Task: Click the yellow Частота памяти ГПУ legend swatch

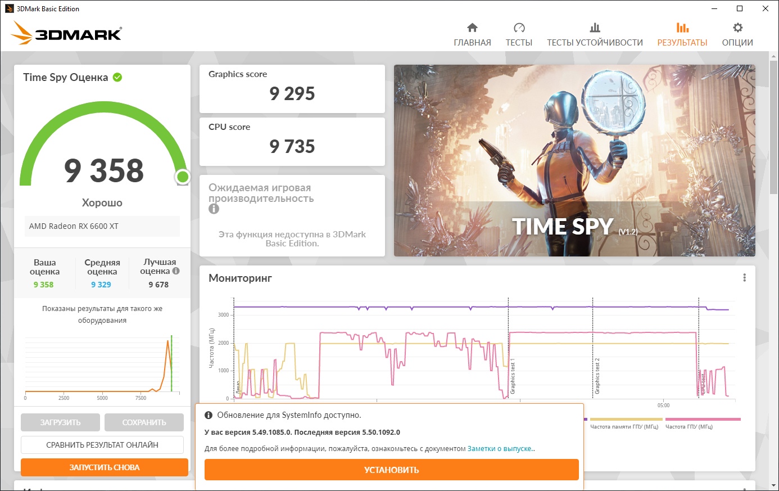Action: [x=626, y=419]
